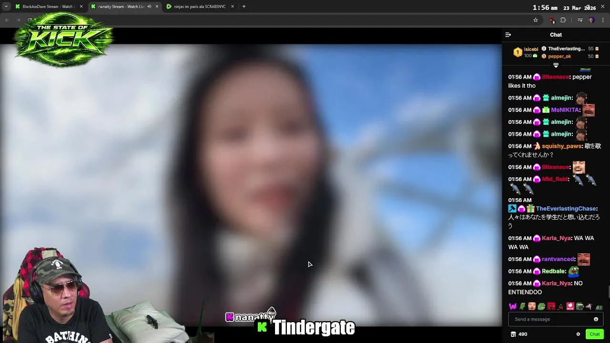Image resolution: width=610 pixels, height=343 pixels.
Task: Insert the white dancing figure quick emote
Action: pyautogui.click(x=589, y=306)
